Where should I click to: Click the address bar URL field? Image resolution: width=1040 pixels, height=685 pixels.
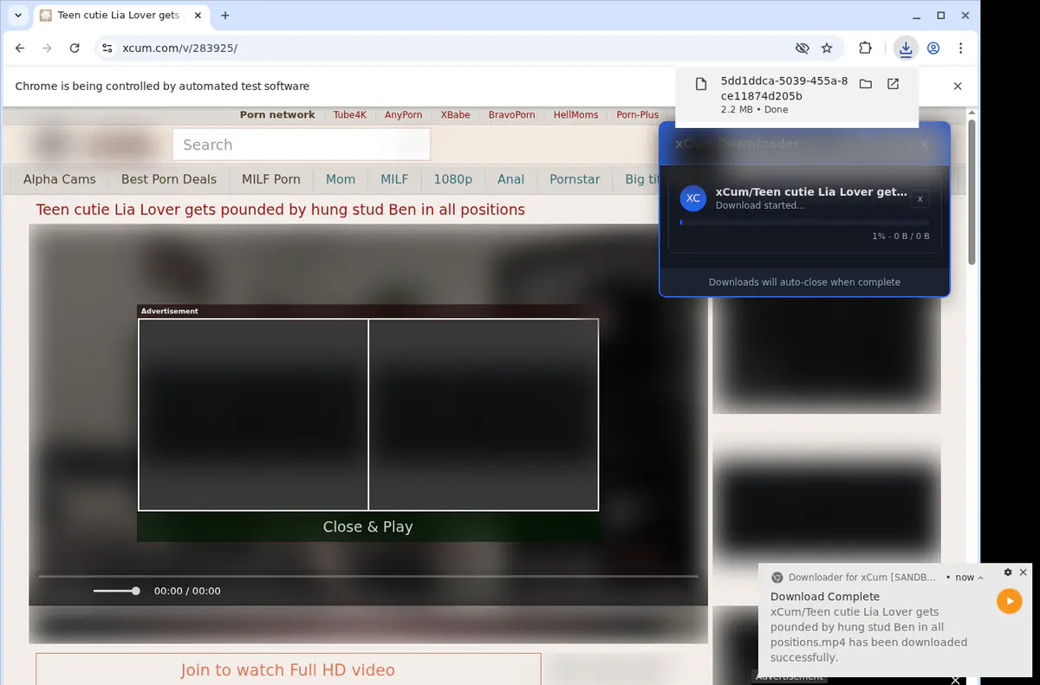(451, 48)
